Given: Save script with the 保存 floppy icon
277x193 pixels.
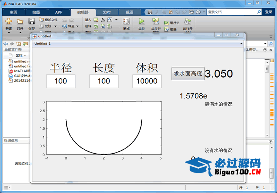Looking at the screenshot, I should tap(32, 21).
